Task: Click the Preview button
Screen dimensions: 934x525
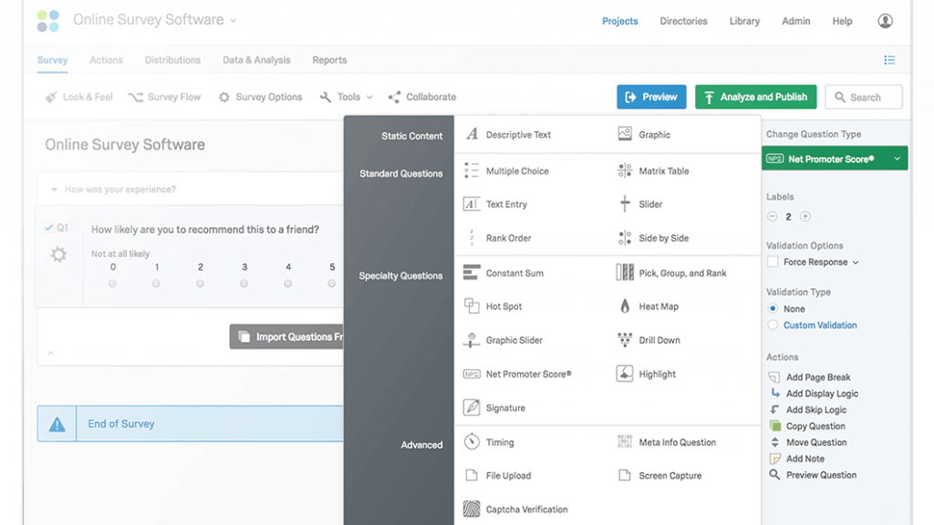Action: tap(651, 97)
